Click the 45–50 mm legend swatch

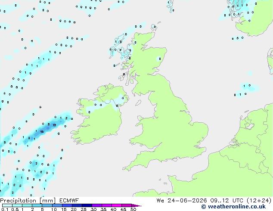127,205
